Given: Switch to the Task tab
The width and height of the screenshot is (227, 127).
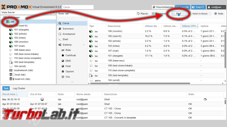Looking at the screenshot, I should (x=6, y=88).
